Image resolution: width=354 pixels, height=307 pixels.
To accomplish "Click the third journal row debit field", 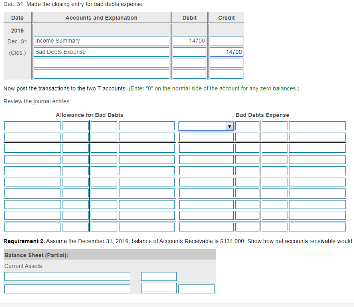I will 189,63.
